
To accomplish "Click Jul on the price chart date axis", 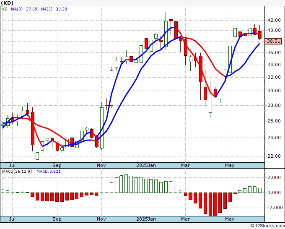I will coord(12,165).
